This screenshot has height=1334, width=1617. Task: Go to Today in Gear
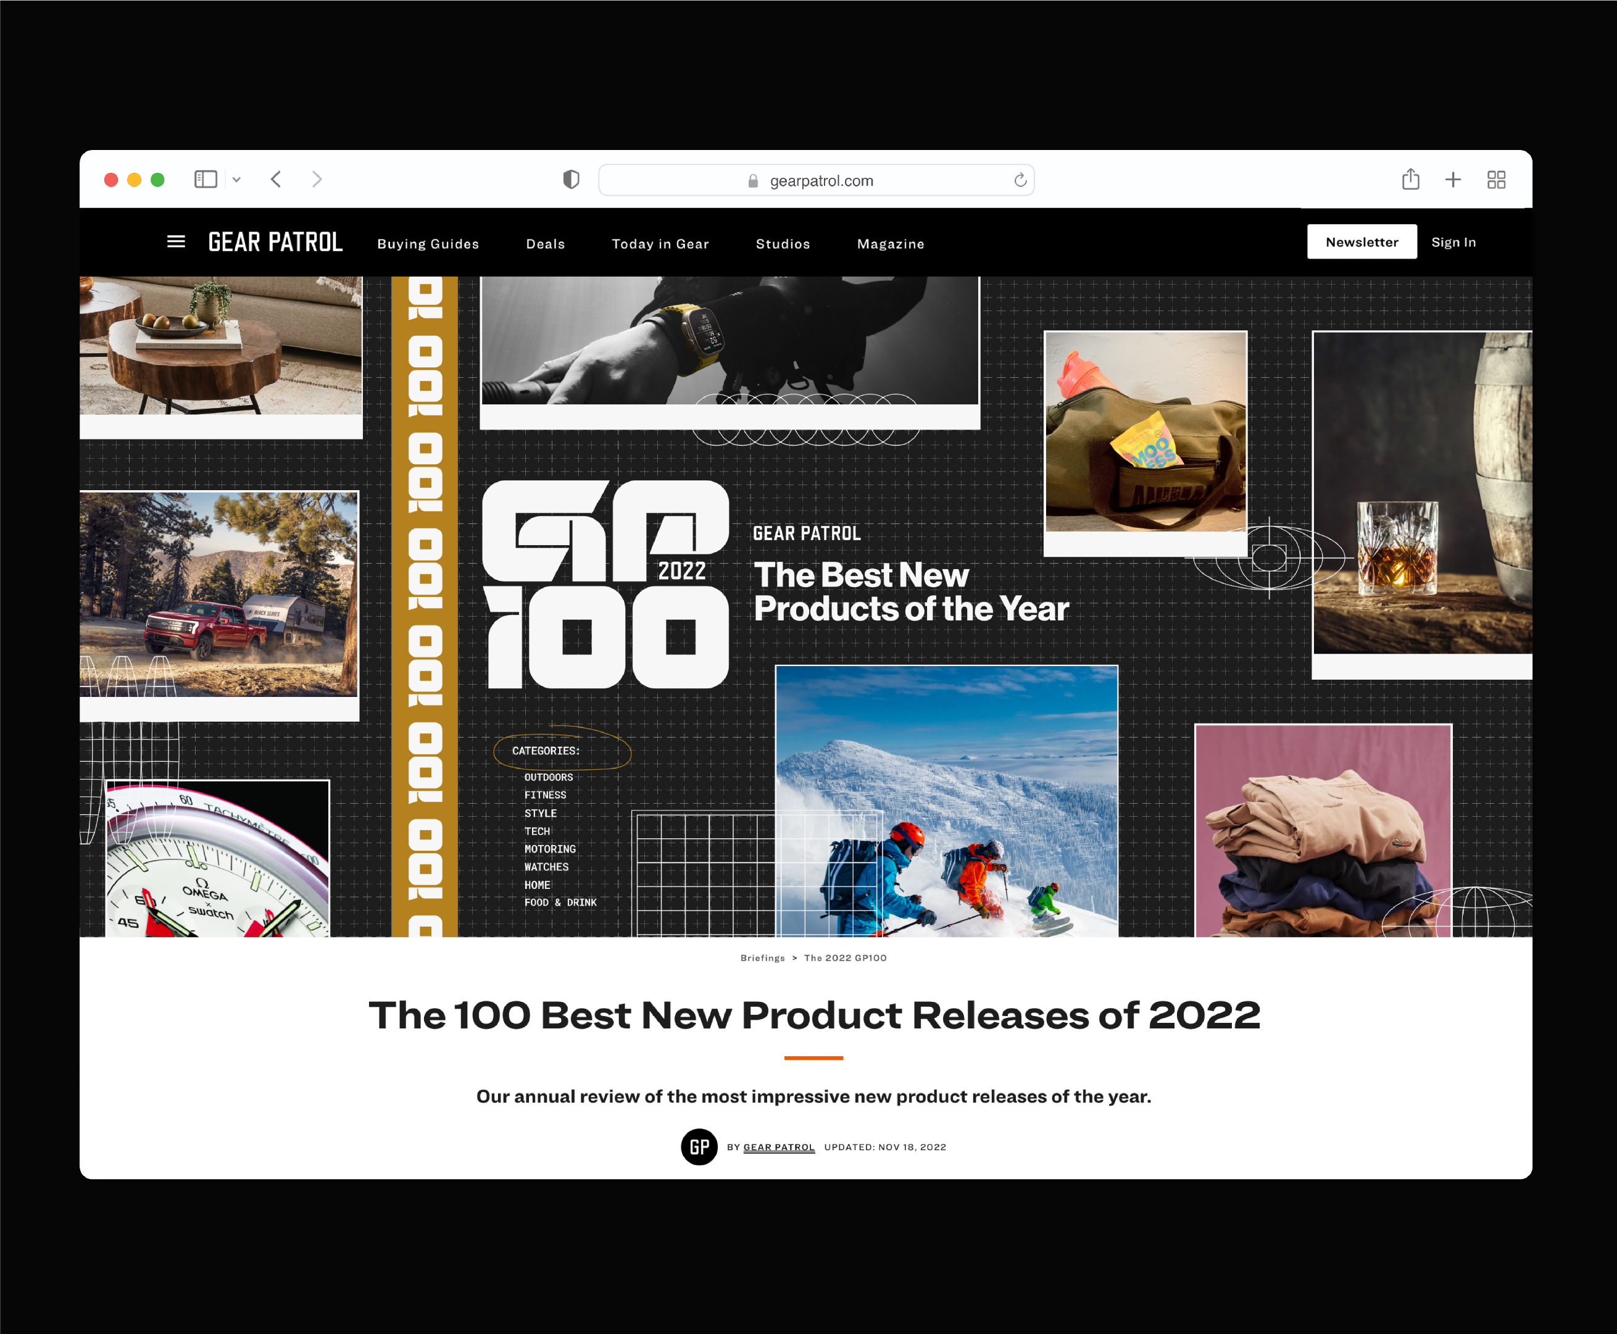click(660, 244)
